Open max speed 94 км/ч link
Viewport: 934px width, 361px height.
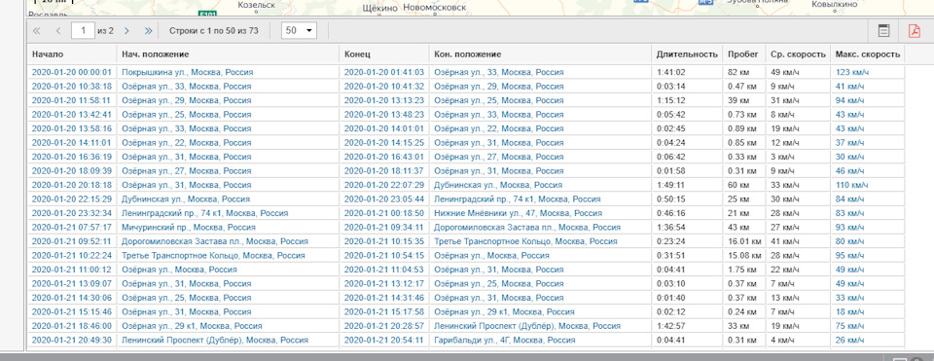850,100
